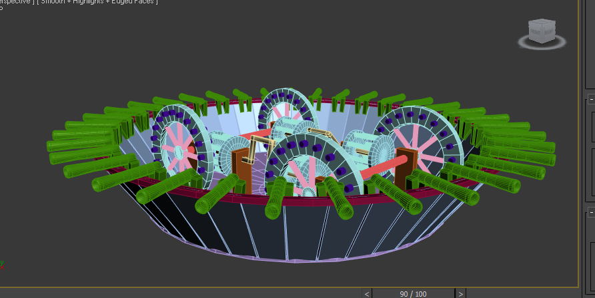Screen dimensions: 595x298
Task: Click the time slider showing 90 / 100
Action: (x=414, y=293)
